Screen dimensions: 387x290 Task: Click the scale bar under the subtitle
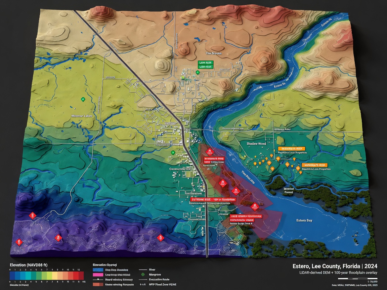pyautogui.click(x=357, y=279)
